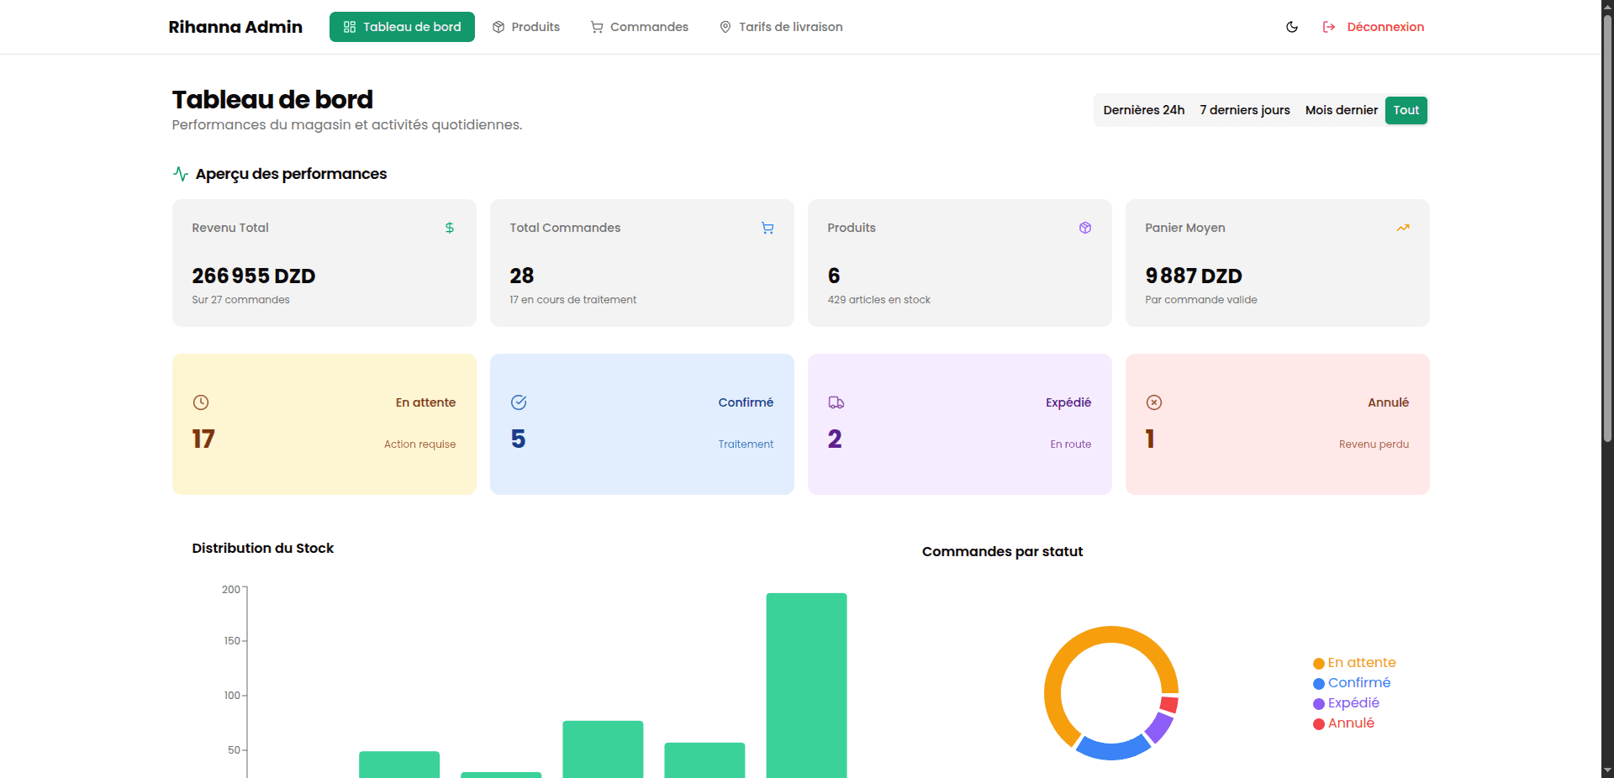Image resolution: width=1614 pixels, height=778 pixels.
Task: Select the Dernières 24h filter
Action: pos(1144,110)
